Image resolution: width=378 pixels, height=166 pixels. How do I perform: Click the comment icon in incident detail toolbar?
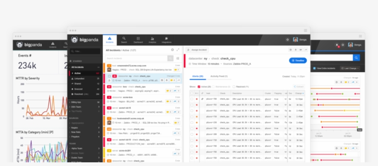[301, 50]
